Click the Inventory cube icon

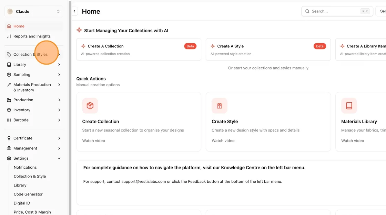[9, 110]
